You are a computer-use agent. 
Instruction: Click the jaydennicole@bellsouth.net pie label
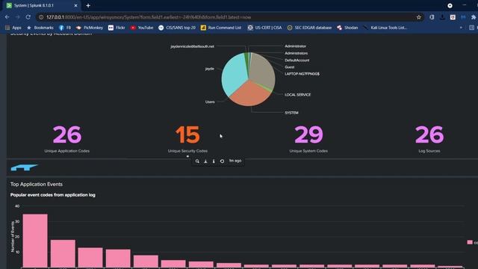click(192, 46)
